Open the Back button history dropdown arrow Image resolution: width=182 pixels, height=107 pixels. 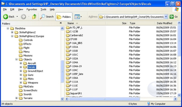(17, 17)
